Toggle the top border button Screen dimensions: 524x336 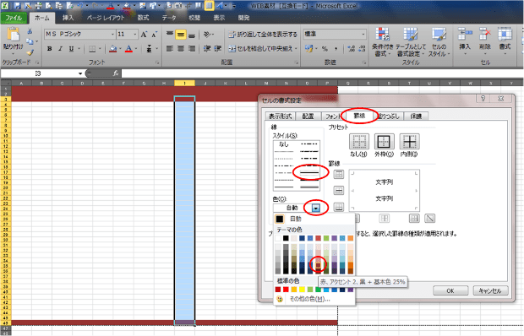[339, 174]
